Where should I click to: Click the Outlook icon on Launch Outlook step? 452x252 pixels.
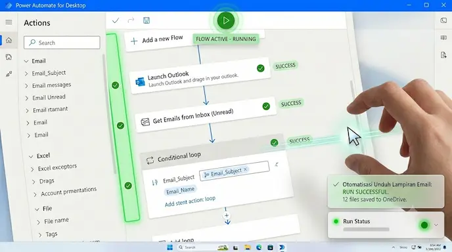141,82
